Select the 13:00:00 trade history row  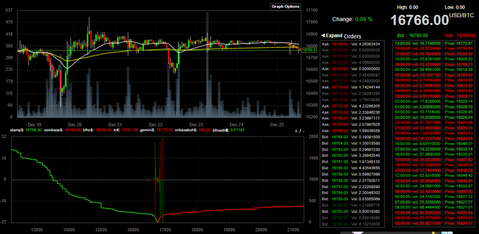pyautogui.click(x=434, y=44)
